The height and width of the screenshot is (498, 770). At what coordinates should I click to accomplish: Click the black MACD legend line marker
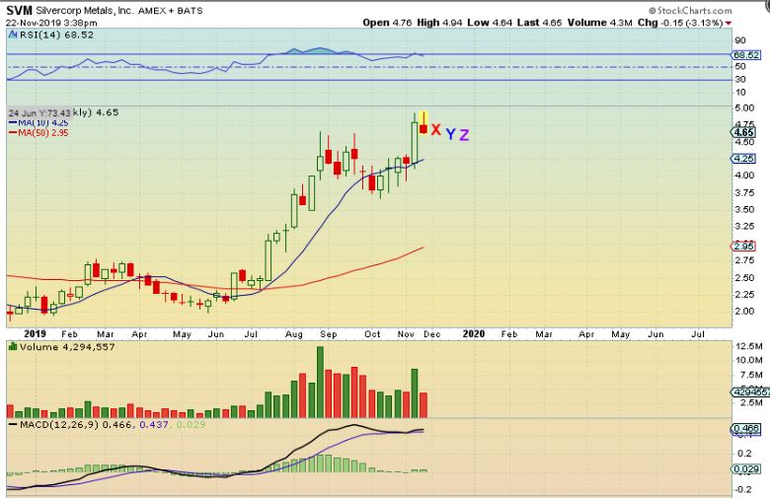pos(12,424)
